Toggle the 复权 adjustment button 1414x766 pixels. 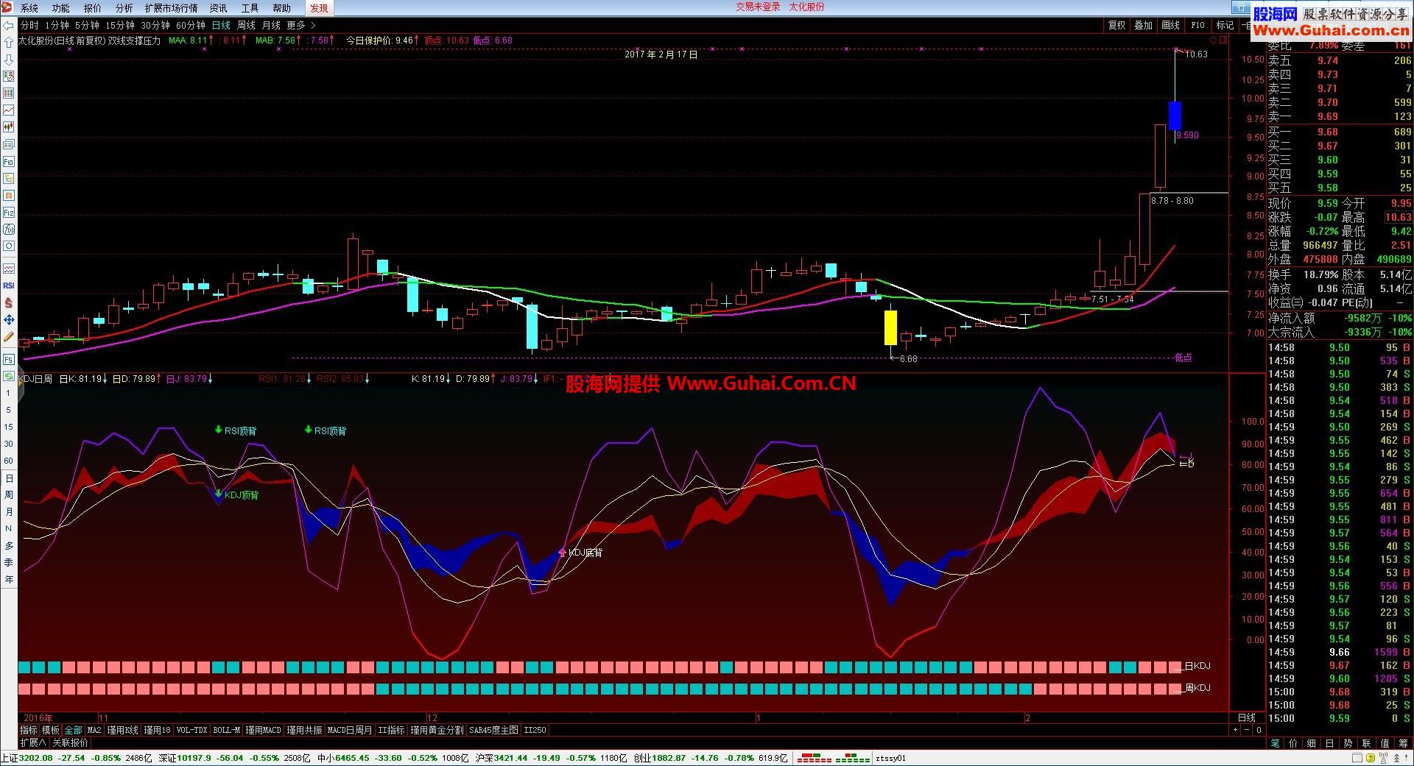pos(1116,25)
